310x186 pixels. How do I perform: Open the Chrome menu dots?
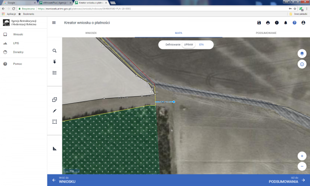tap(307, 9)
